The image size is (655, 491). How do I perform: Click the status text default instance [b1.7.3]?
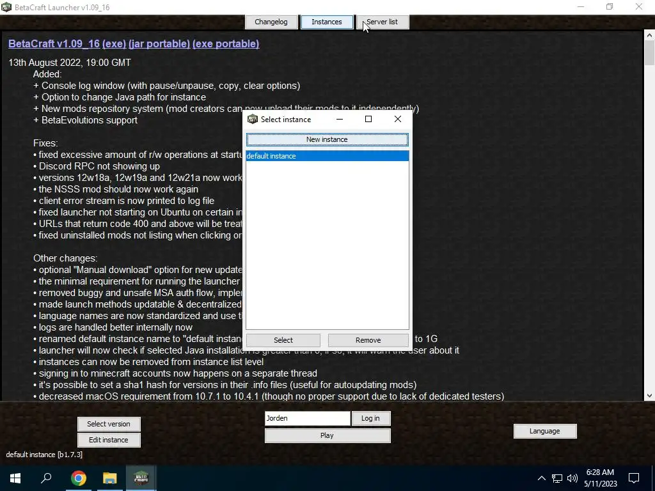click(x=44, y=455)
